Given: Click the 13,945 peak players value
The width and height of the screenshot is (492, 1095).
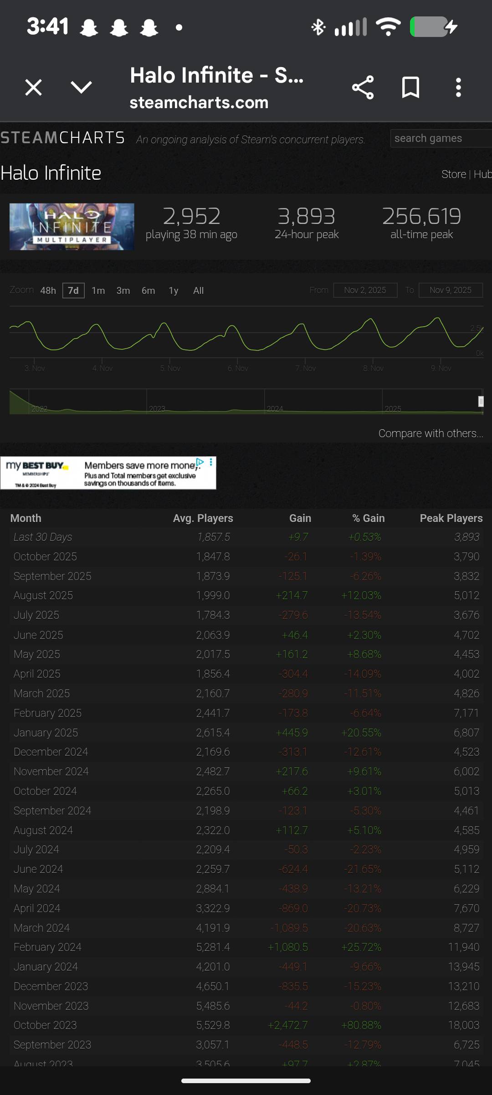Looking at the screenshot, I should (464, 967).
